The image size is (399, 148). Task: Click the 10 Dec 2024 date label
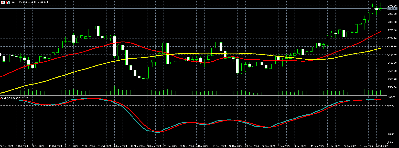coord(220,146)
